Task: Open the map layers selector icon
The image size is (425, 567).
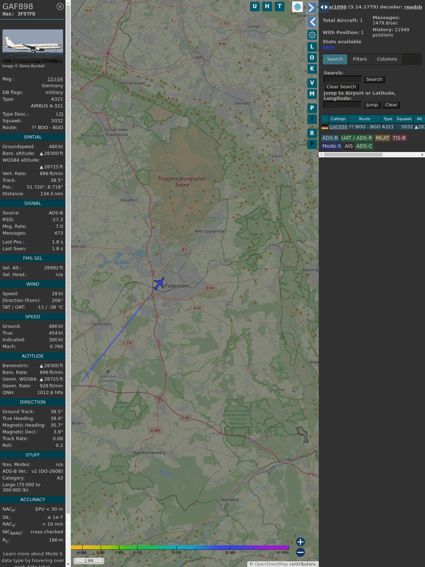Action: tap(297, 7)
